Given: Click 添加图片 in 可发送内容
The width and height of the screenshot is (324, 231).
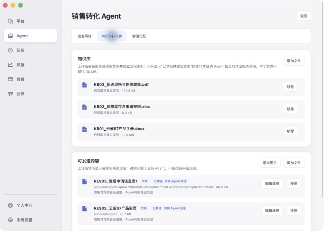Looking at the screenshot, I should point(270,163).
